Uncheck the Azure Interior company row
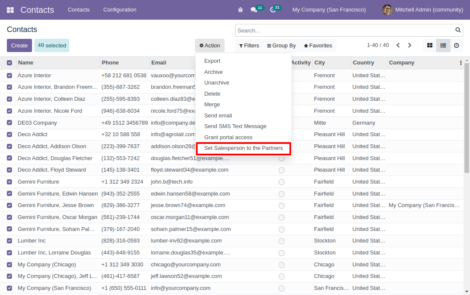This screenshot has height=295, width=470. [x=9, y=76]
